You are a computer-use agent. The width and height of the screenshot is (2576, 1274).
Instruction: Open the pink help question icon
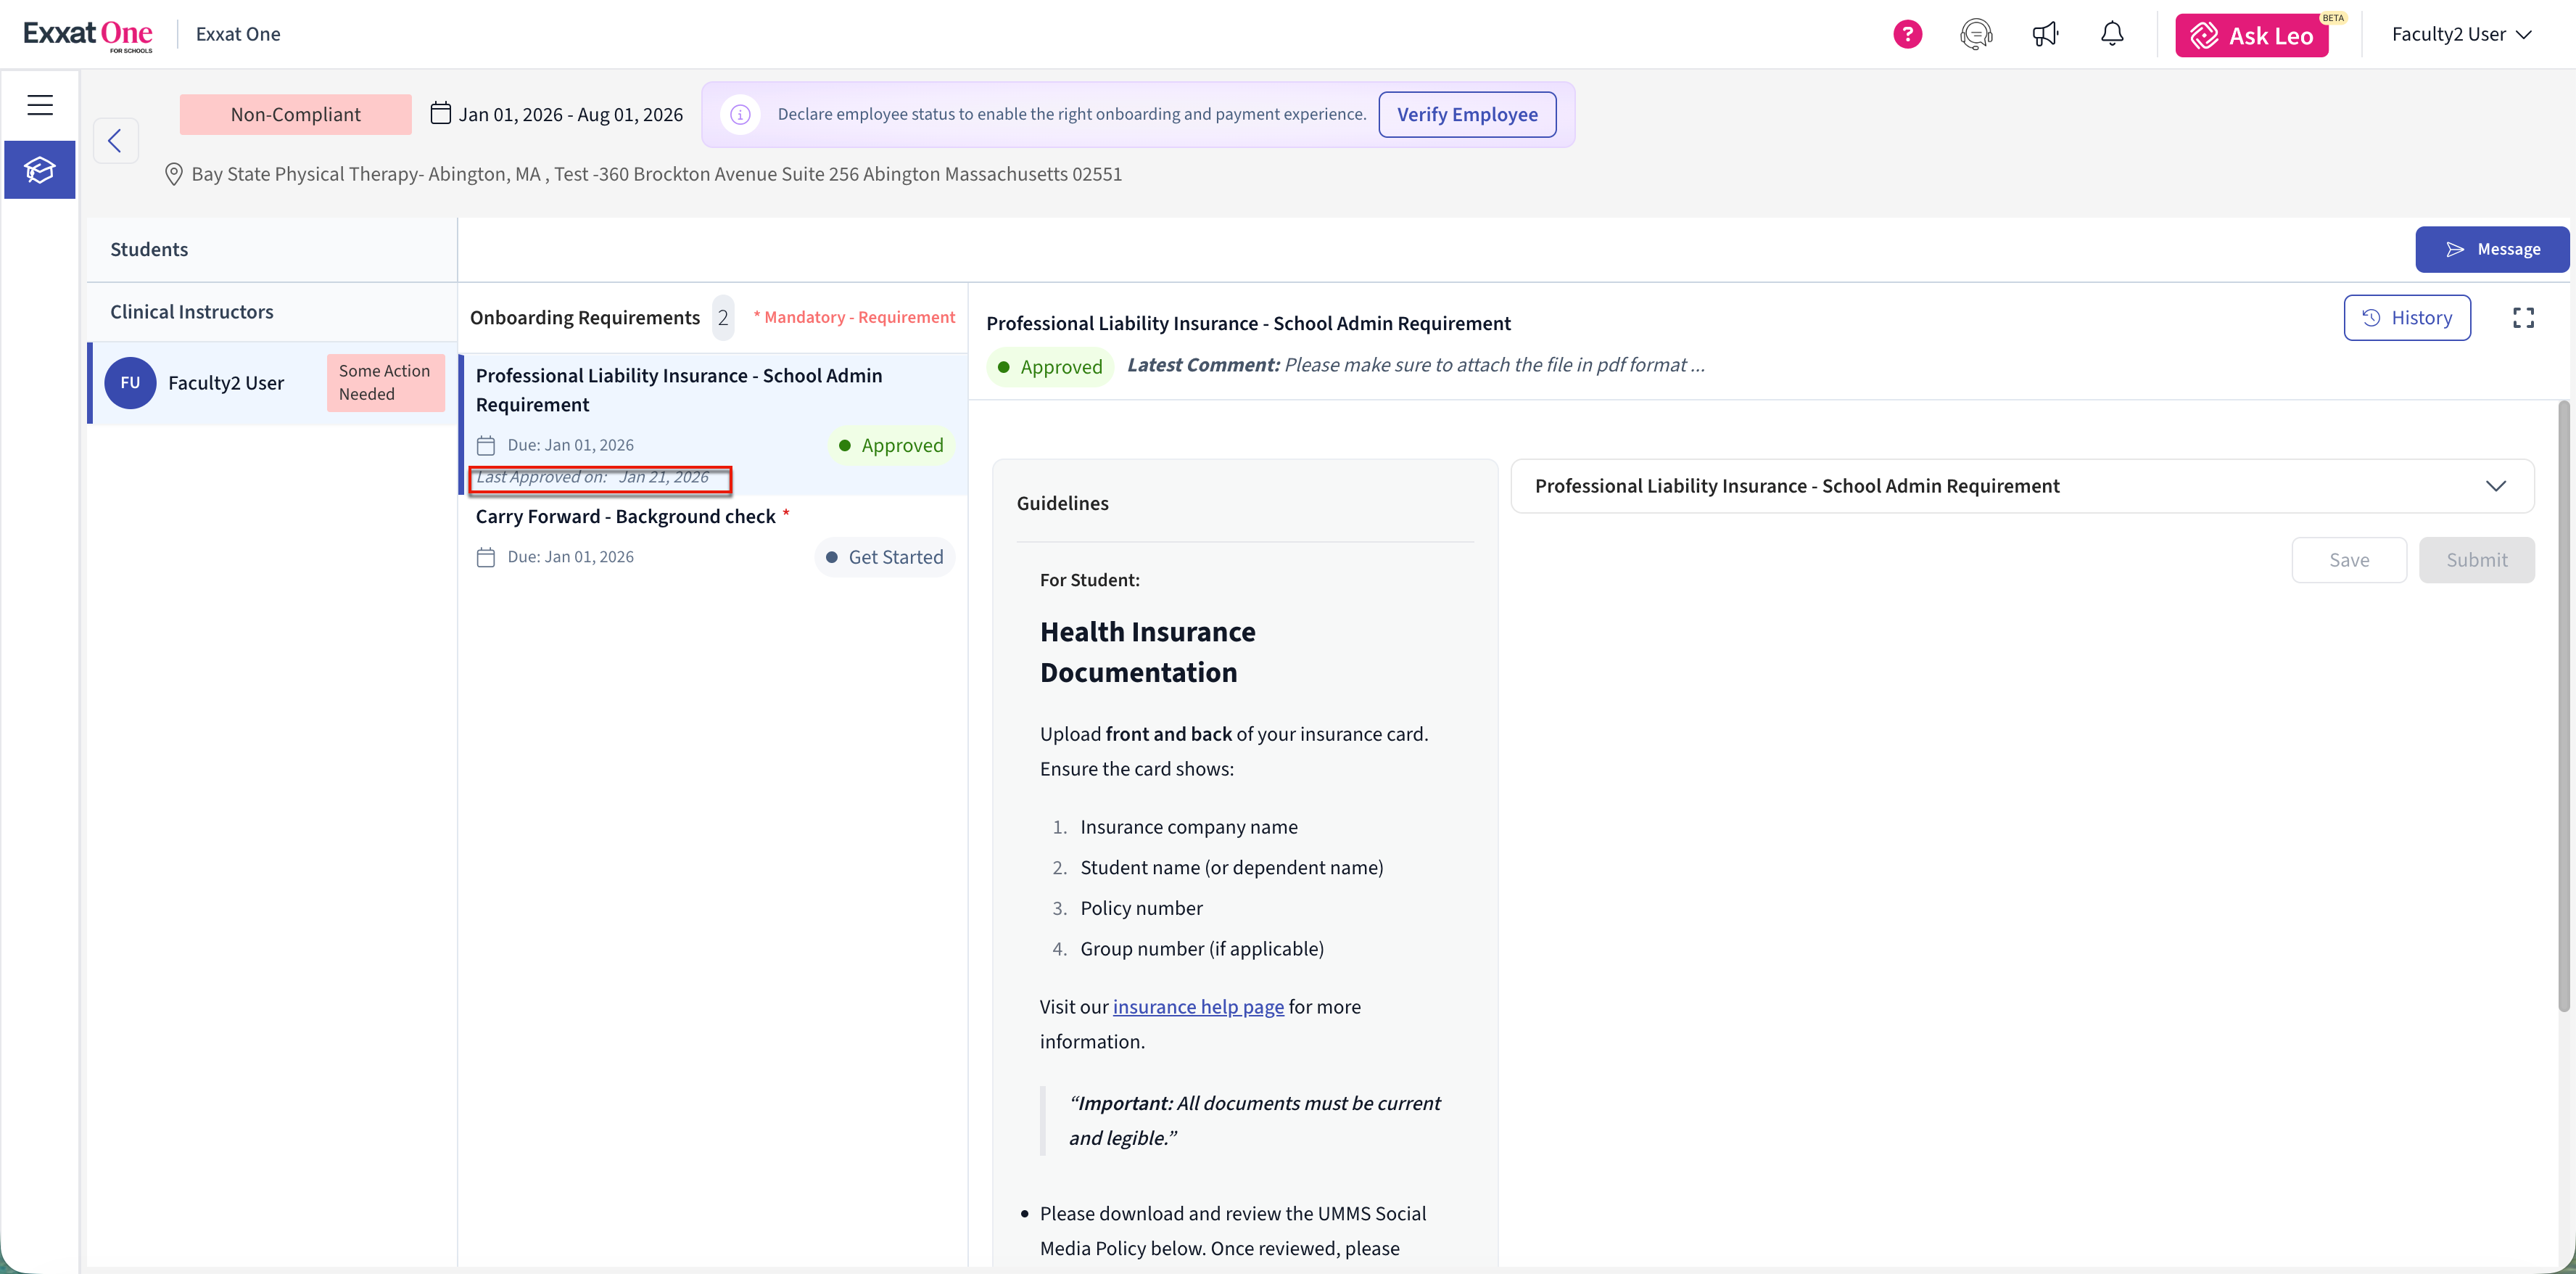coord(1907,34)
